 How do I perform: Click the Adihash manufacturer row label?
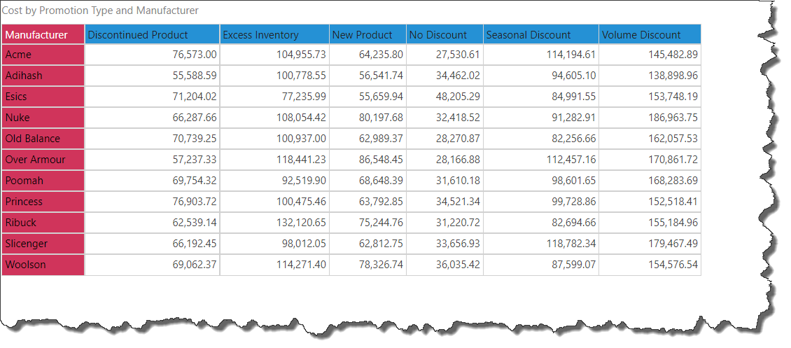click(43, 76)
